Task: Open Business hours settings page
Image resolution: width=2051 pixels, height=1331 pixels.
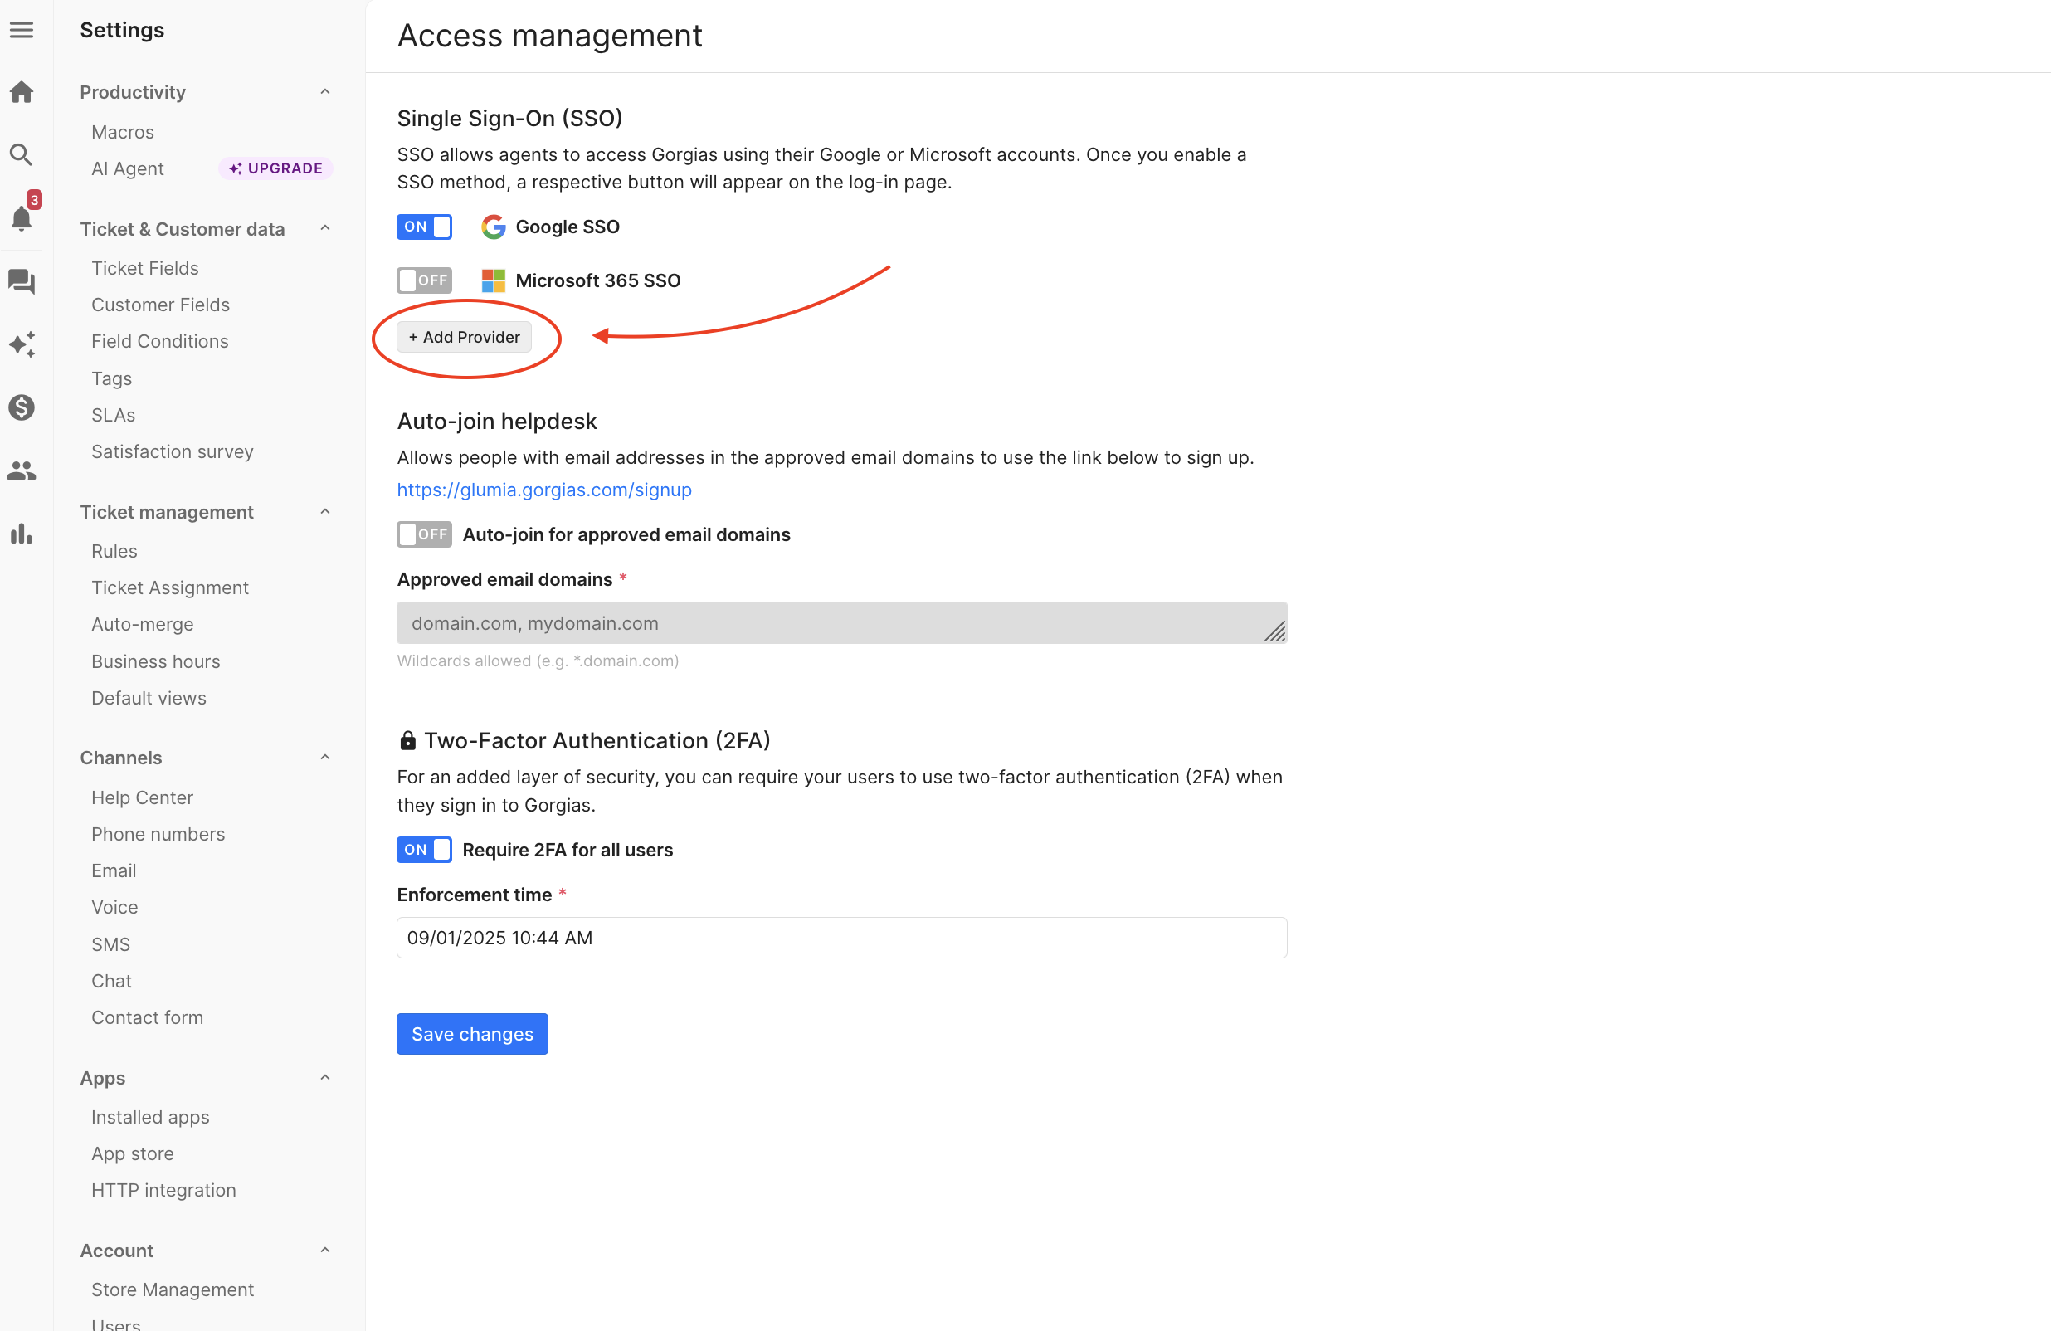Action: 155,661
